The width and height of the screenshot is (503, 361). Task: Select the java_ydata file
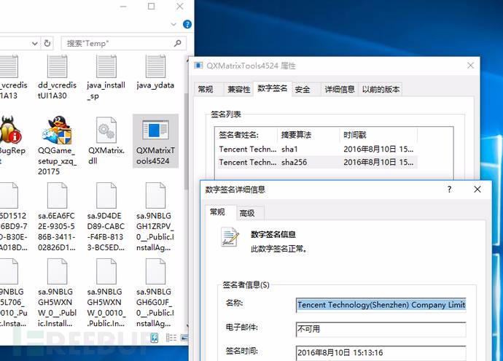[x=155, y=72]
